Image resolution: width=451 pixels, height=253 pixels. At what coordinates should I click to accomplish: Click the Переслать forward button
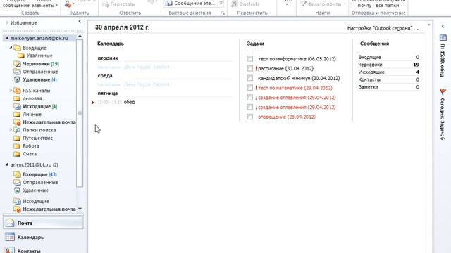[118, 4]
